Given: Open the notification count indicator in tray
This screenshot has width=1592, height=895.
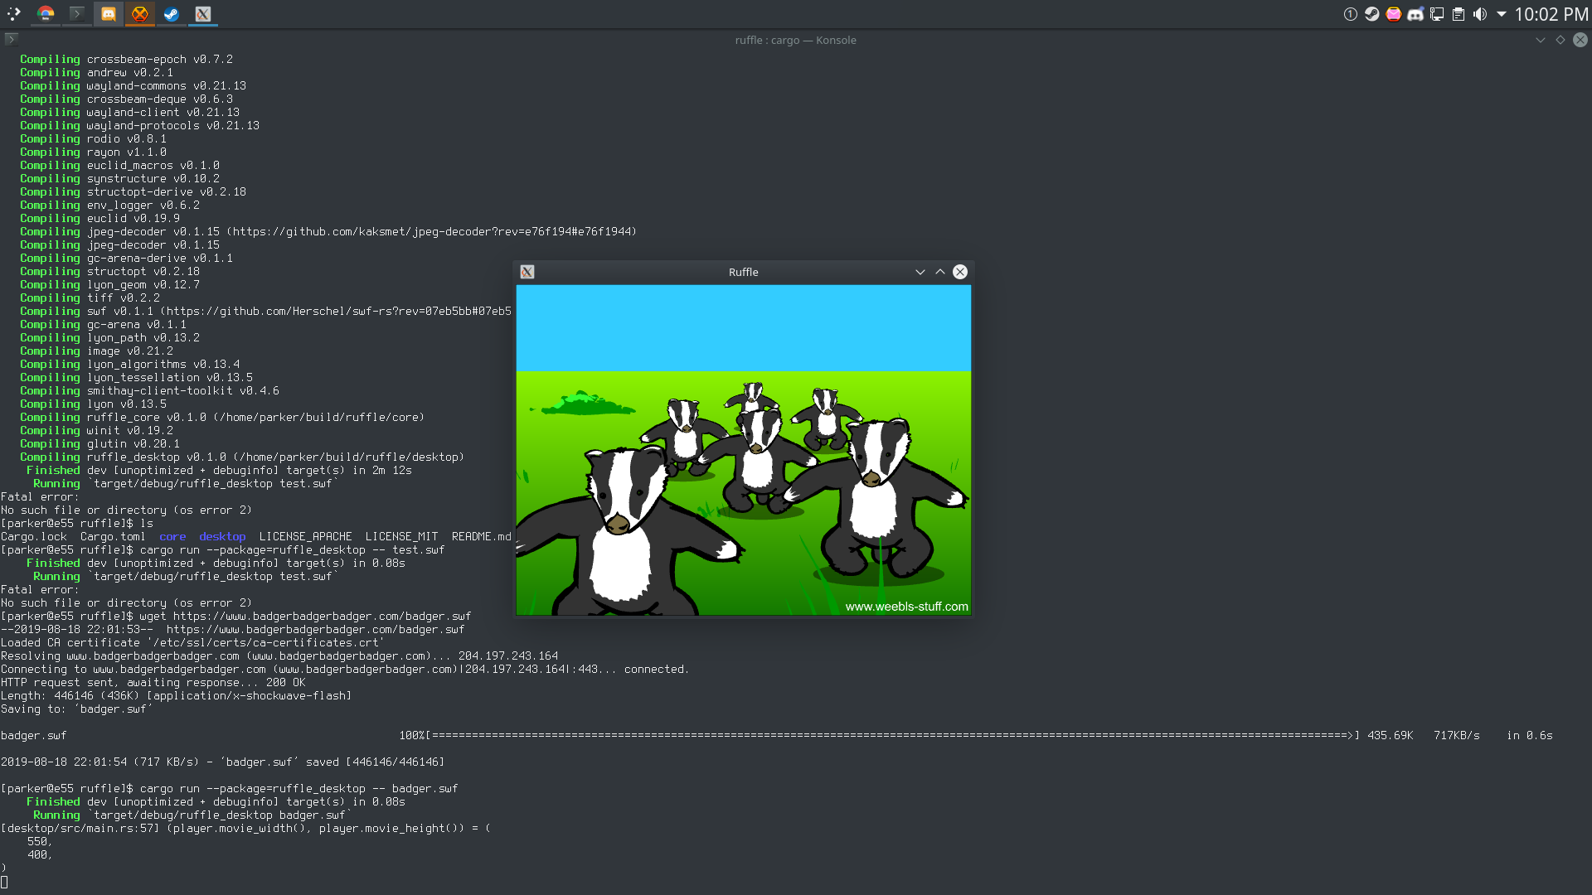Looking at the screenshot, I should click(x=1351, y=14).
